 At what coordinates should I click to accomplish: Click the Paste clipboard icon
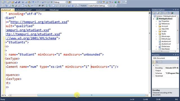29,2
